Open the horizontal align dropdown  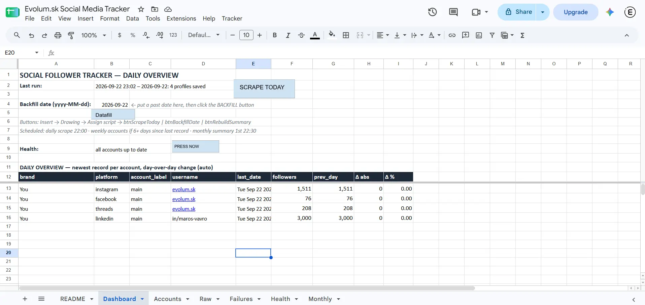383,35
